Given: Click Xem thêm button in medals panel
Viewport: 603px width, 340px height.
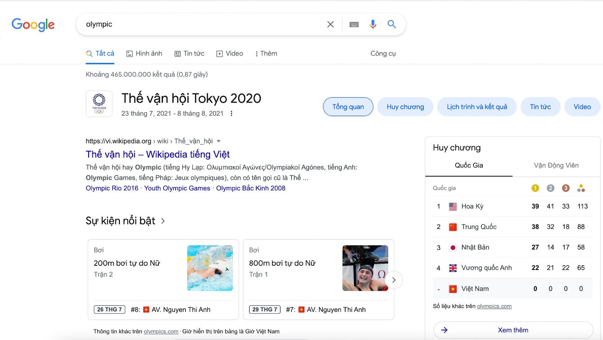Looking at the screenshot, I should pos(513,330).
